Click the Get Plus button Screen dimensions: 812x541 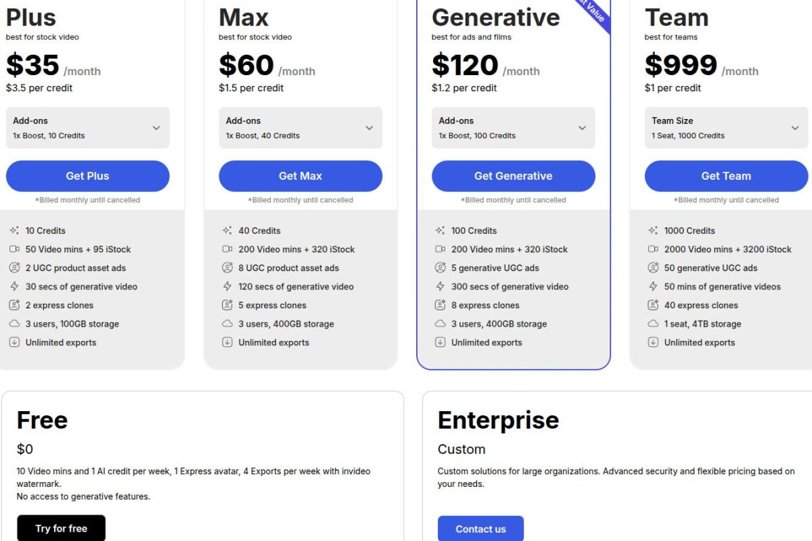[x=87, y=176]
